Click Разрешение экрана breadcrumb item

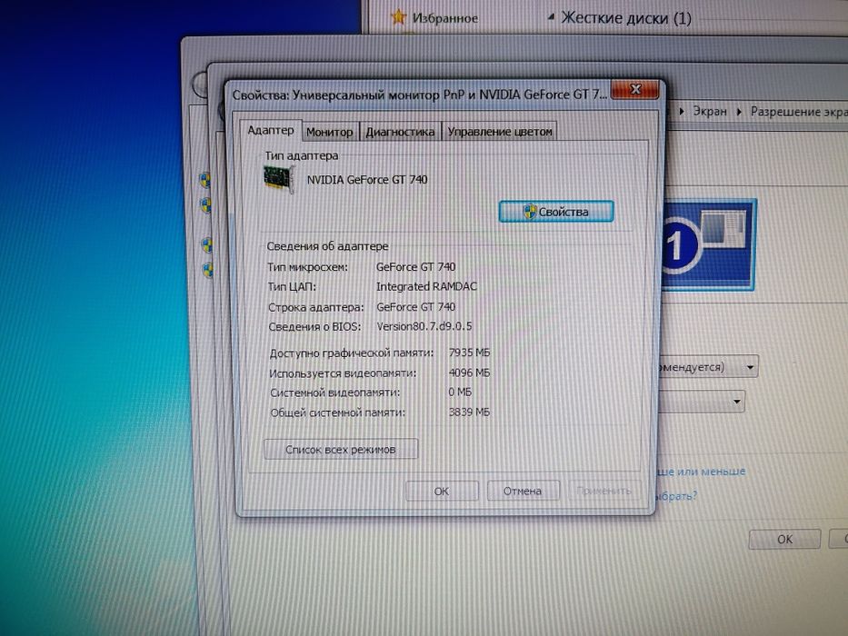799,112
